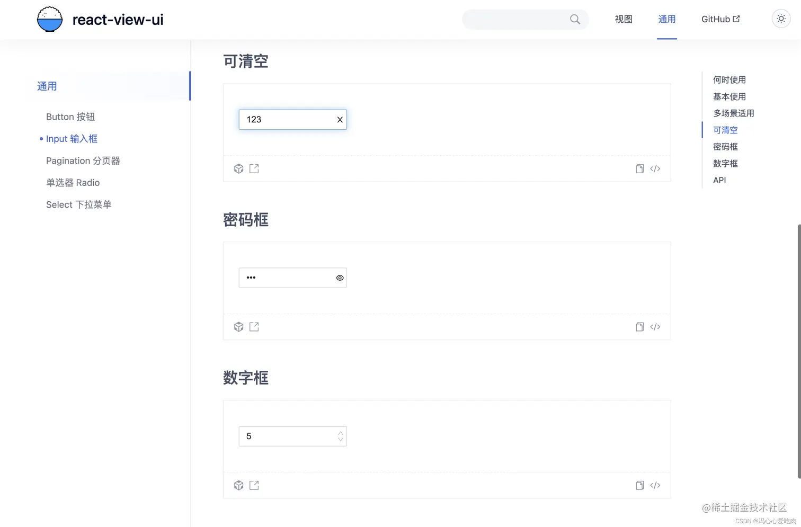Clear the input containing 123

click(x=340, y=120)
